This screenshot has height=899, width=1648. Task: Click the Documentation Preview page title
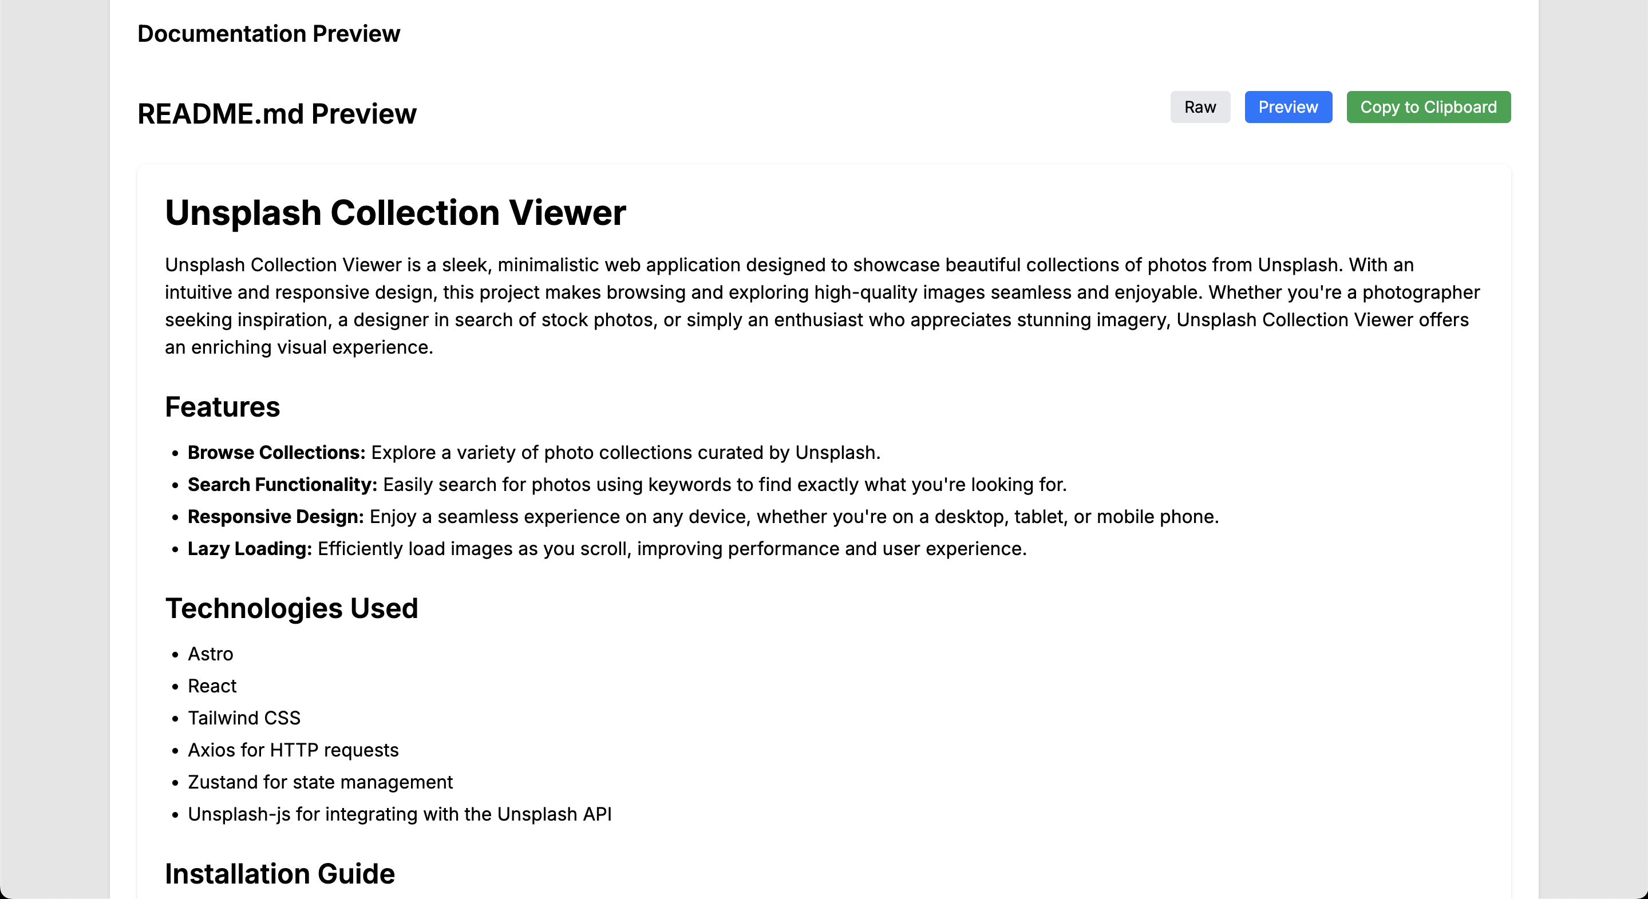click(x=268, y=33)
